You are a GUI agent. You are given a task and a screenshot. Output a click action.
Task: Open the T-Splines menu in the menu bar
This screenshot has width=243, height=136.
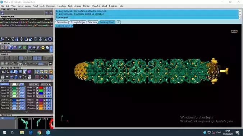tap(113, 6)
